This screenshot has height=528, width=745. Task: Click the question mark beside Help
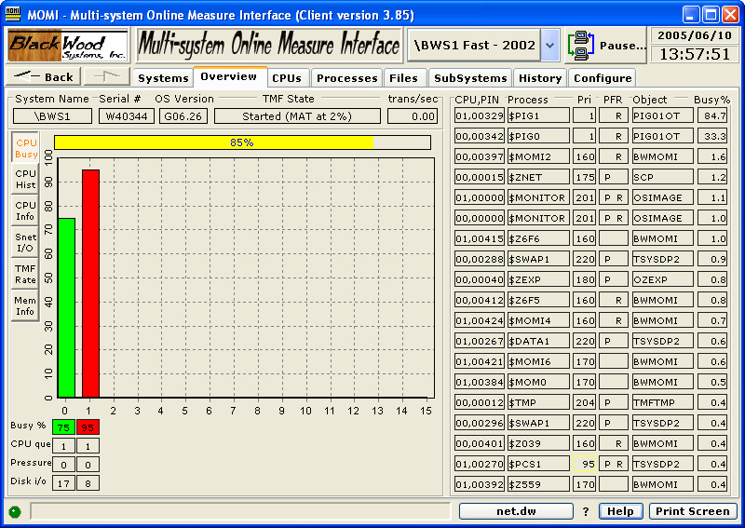[586, 511]
